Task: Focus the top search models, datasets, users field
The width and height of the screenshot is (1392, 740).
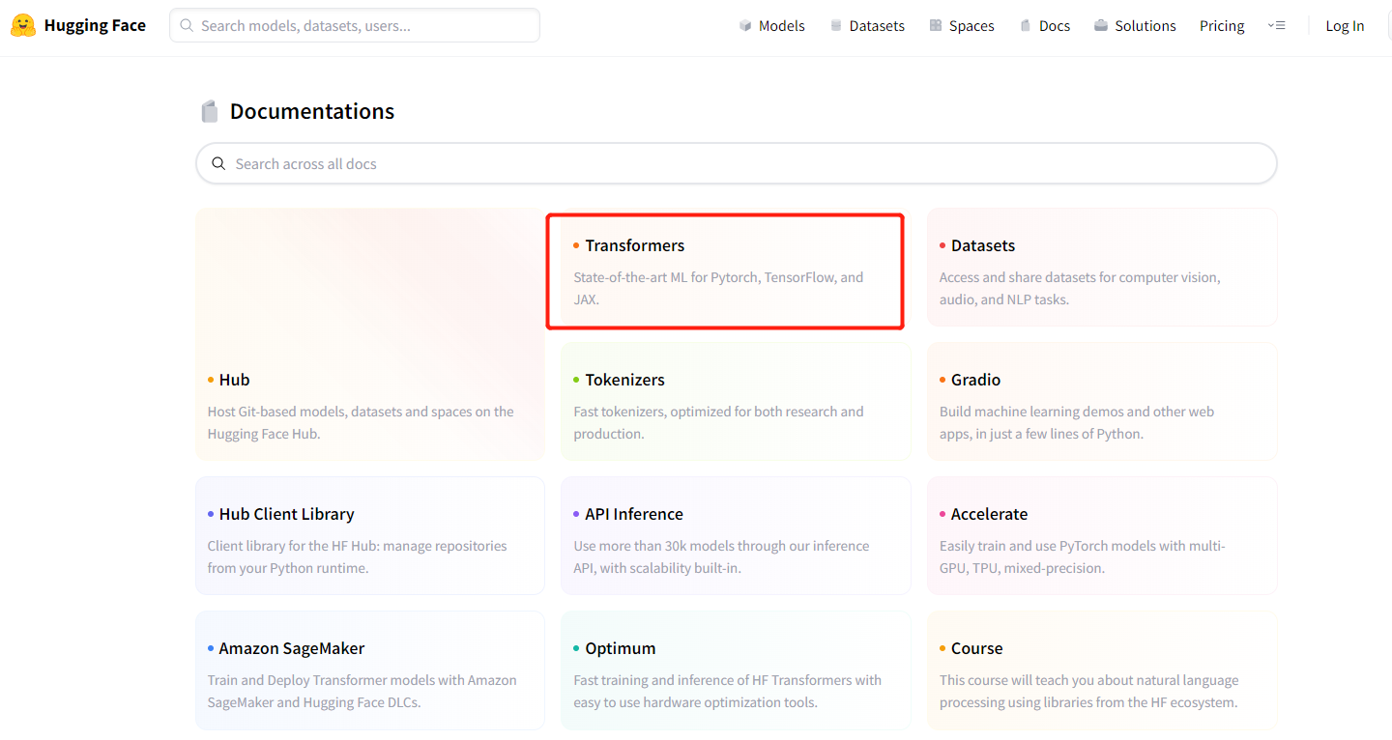Action: [355, 25]
